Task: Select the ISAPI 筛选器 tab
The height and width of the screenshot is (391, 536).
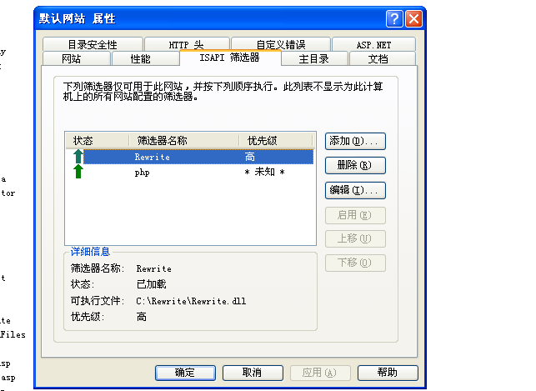Action: click(230, 57)
